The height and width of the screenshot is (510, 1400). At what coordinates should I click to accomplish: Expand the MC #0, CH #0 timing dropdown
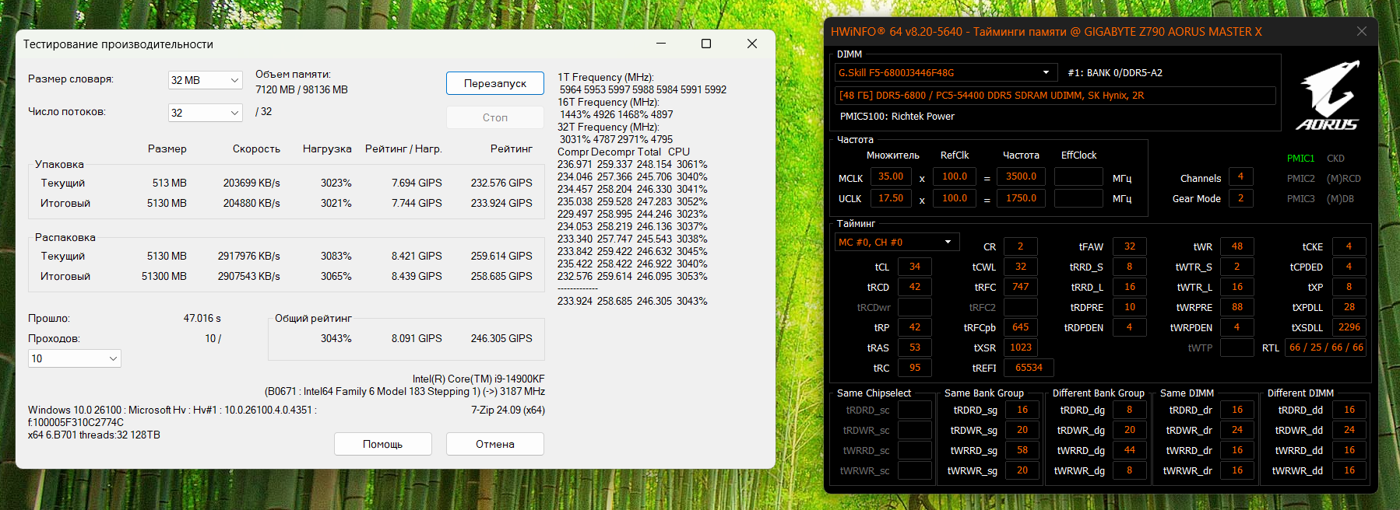pos(897,242)
